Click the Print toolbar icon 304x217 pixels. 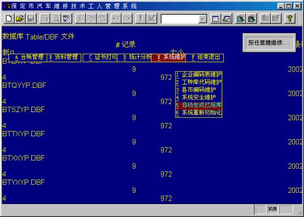44,19
